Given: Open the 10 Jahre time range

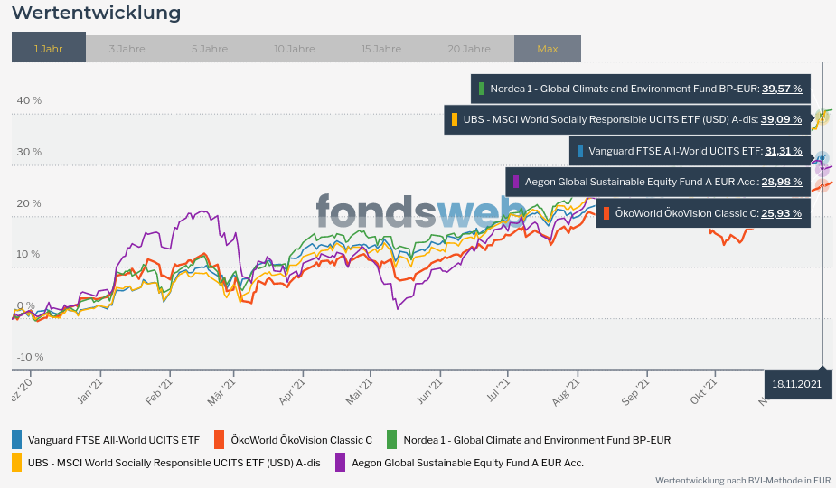Looking at the screenshot, I should point(295,48).
